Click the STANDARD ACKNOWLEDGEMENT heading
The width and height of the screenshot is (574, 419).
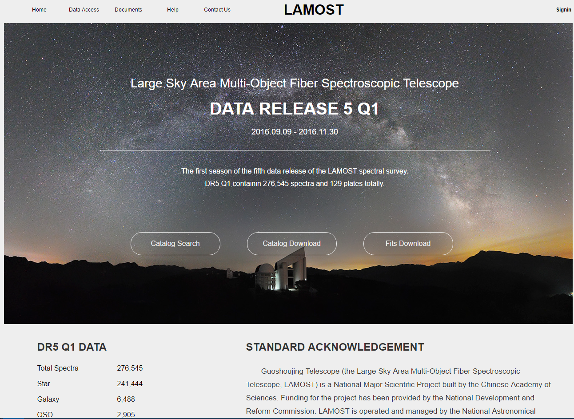pyautogui.click(x=335, y=347)
